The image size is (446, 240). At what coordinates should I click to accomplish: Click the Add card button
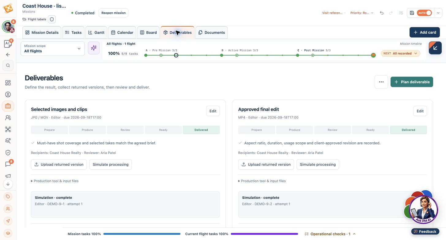[x=425, y=32]
